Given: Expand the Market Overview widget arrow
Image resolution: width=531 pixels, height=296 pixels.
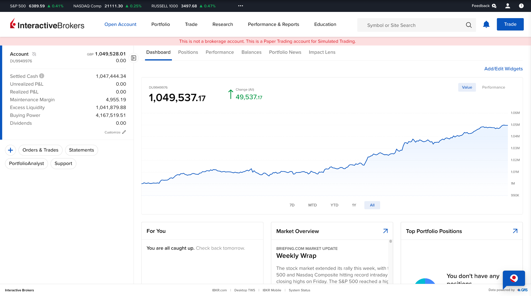Looking at the screenshot, I should [x=386, y=231].
